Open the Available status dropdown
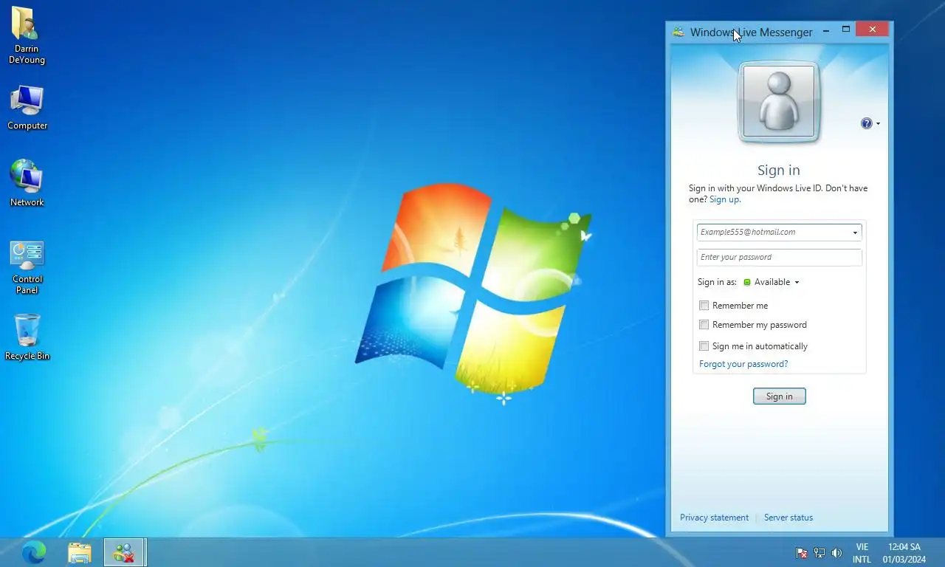The height and width of the screenshot is (567, 945). (x=772, y=282)
